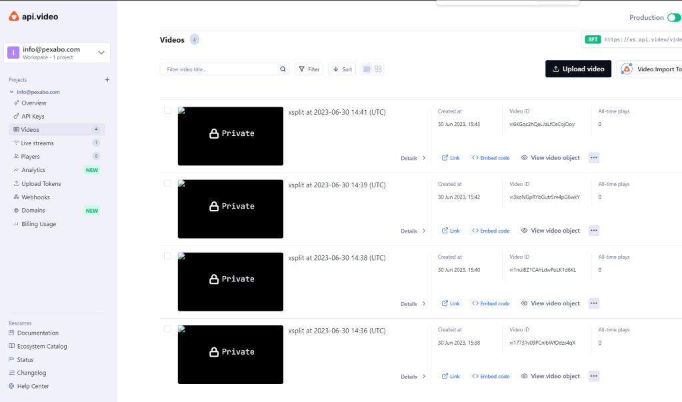Open Documentation resource

(33, 333)
